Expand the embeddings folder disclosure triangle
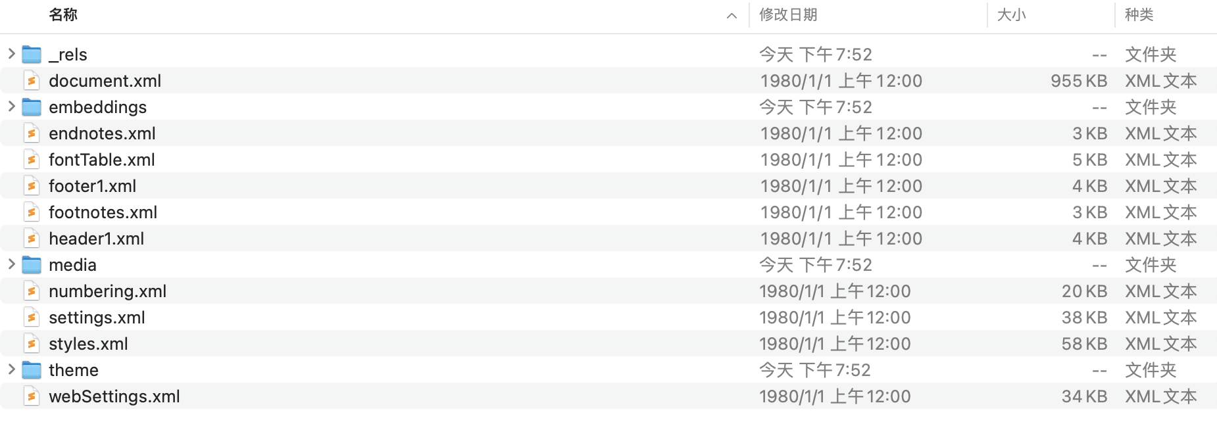The width and height of the screenshot is (1217, 426). pyautogui.click(x=11, y=106)
